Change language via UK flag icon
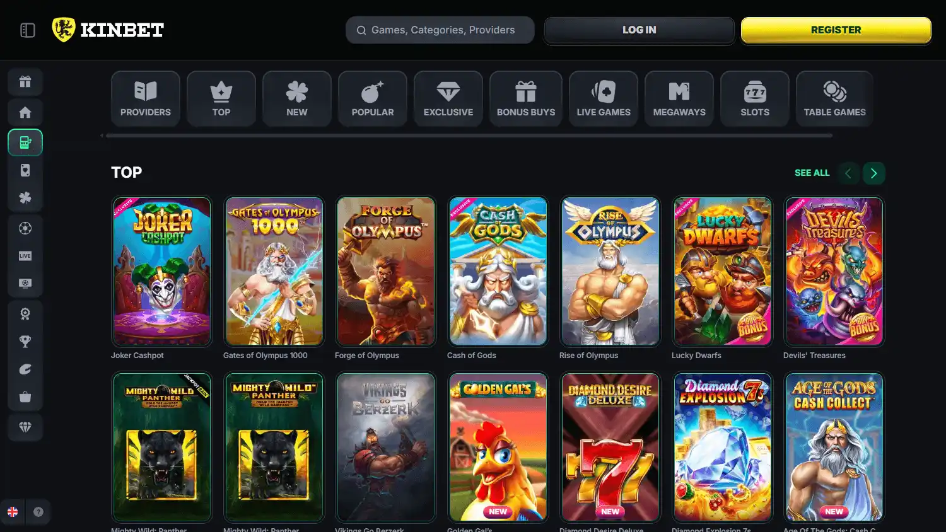 pos(13,512)
